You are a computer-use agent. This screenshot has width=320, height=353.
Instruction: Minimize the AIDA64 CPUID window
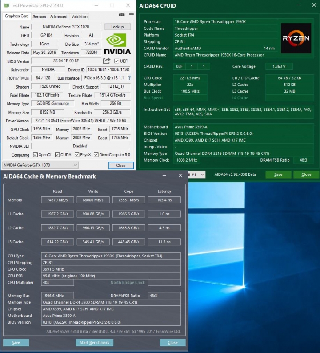point(298,5)
